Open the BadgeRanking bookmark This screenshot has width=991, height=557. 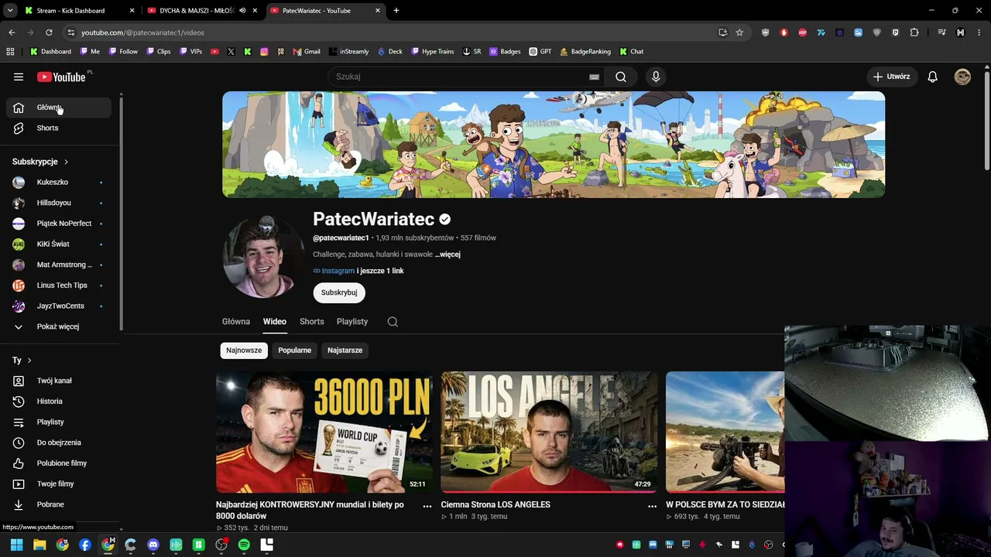(x=585, y=52)
